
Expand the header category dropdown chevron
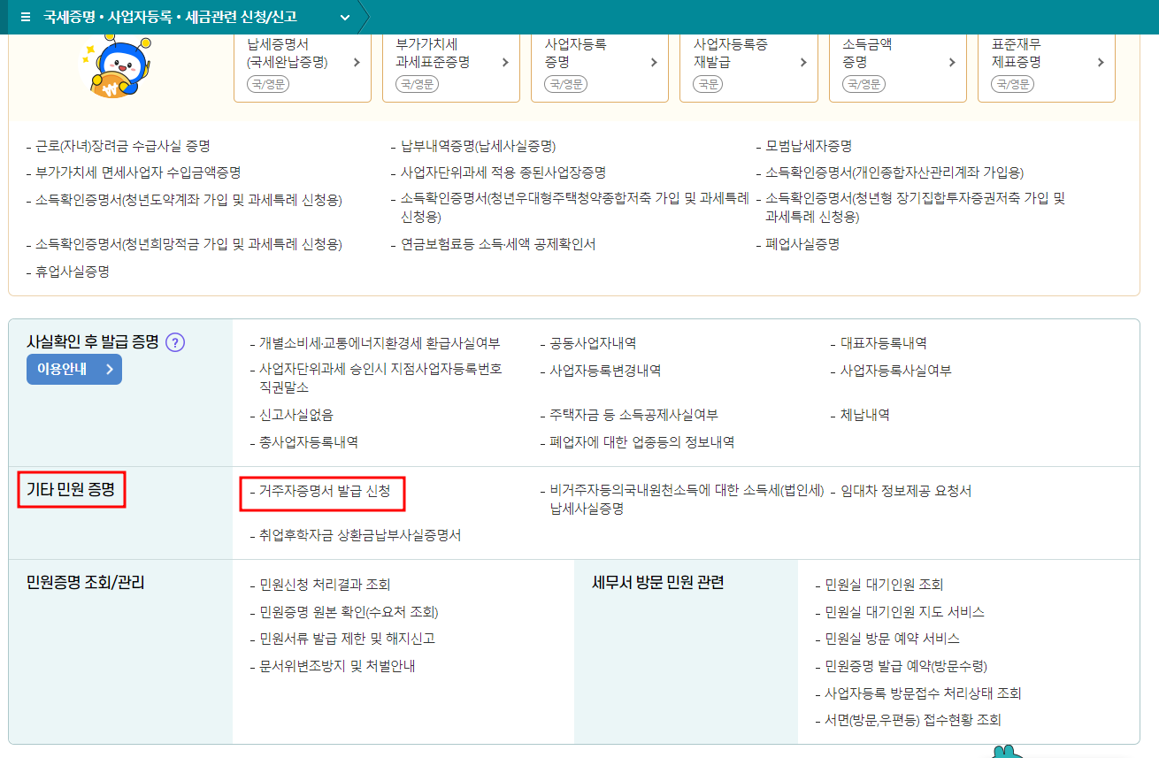pos(345,16)
